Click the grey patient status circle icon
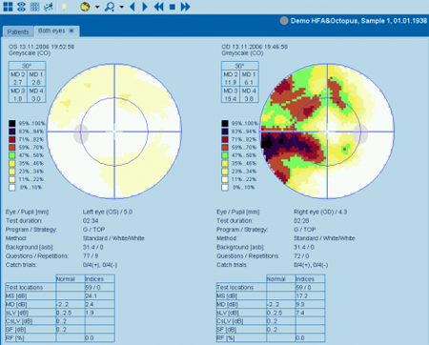 click(284, 21)
